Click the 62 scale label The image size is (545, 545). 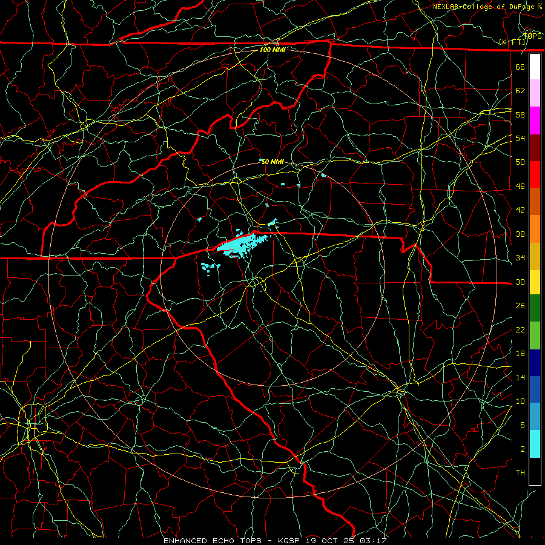(520, 91)
